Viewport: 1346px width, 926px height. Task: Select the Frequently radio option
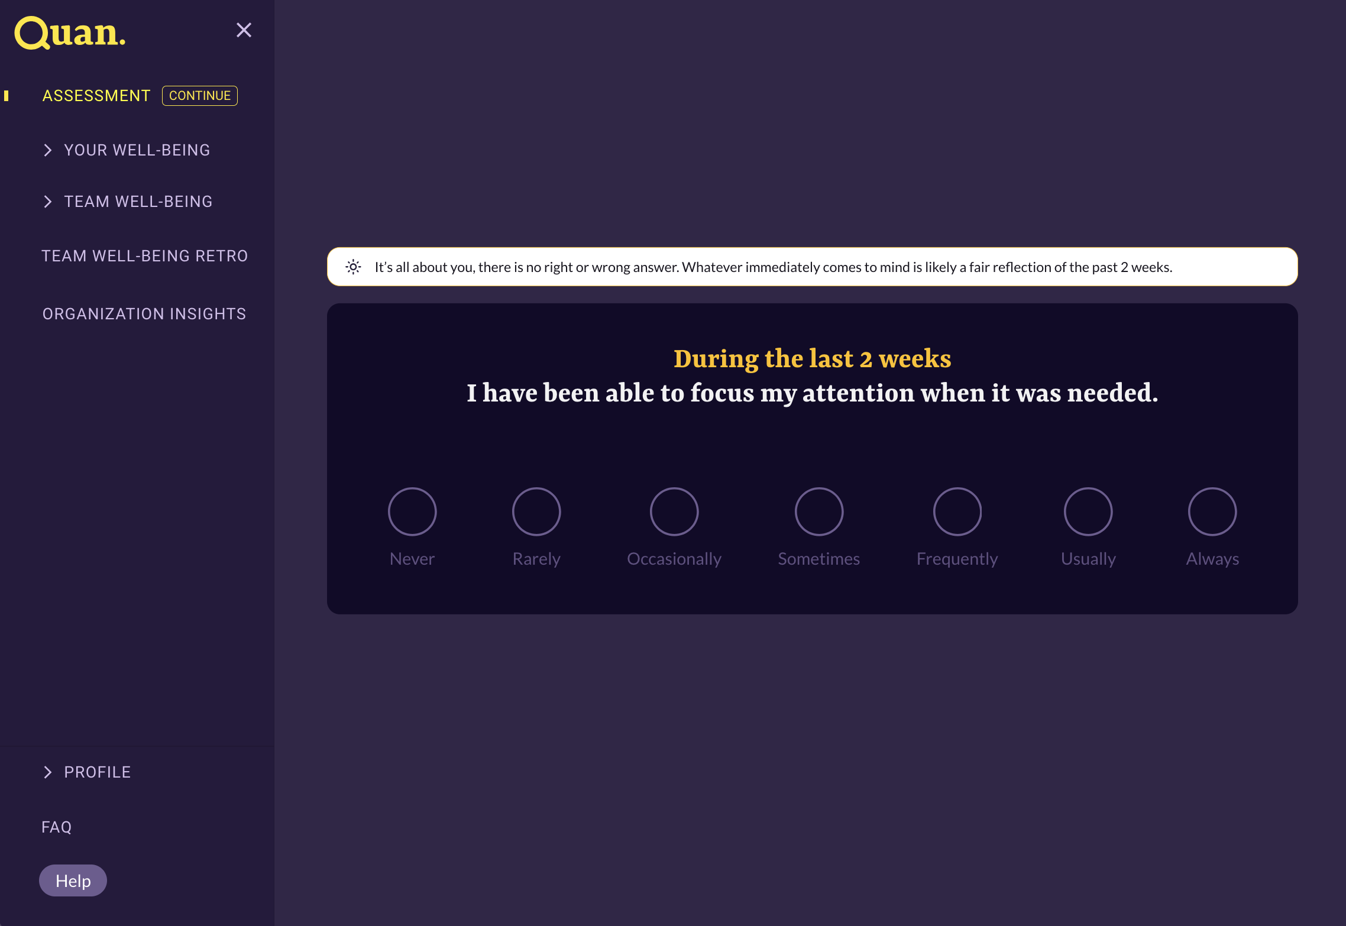(x=957, y=511)
